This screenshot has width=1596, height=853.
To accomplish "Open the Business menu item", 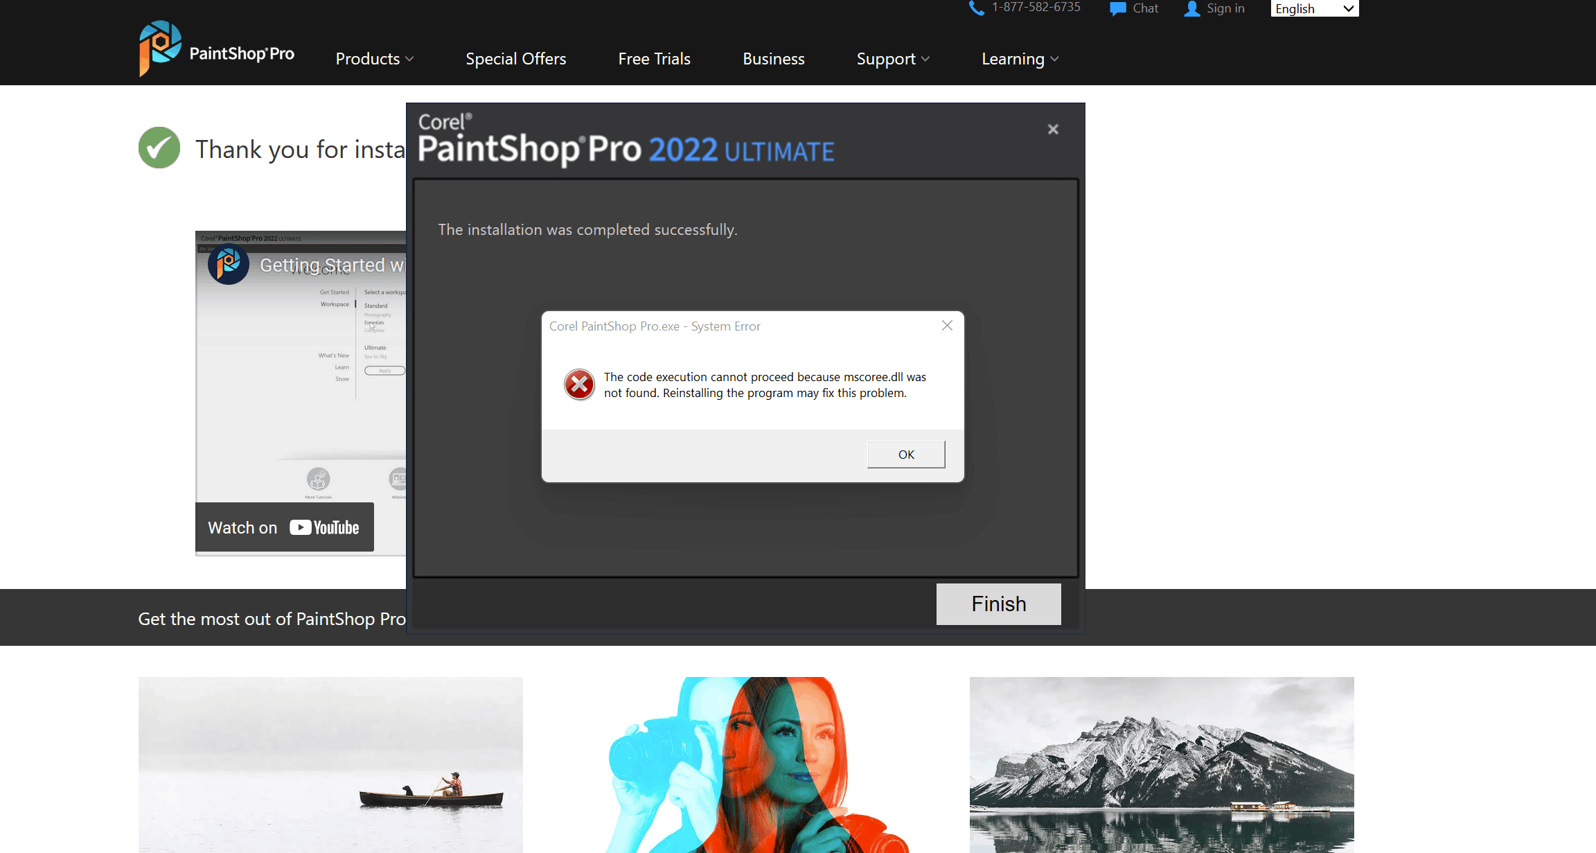I will click(x=773, y=59).
